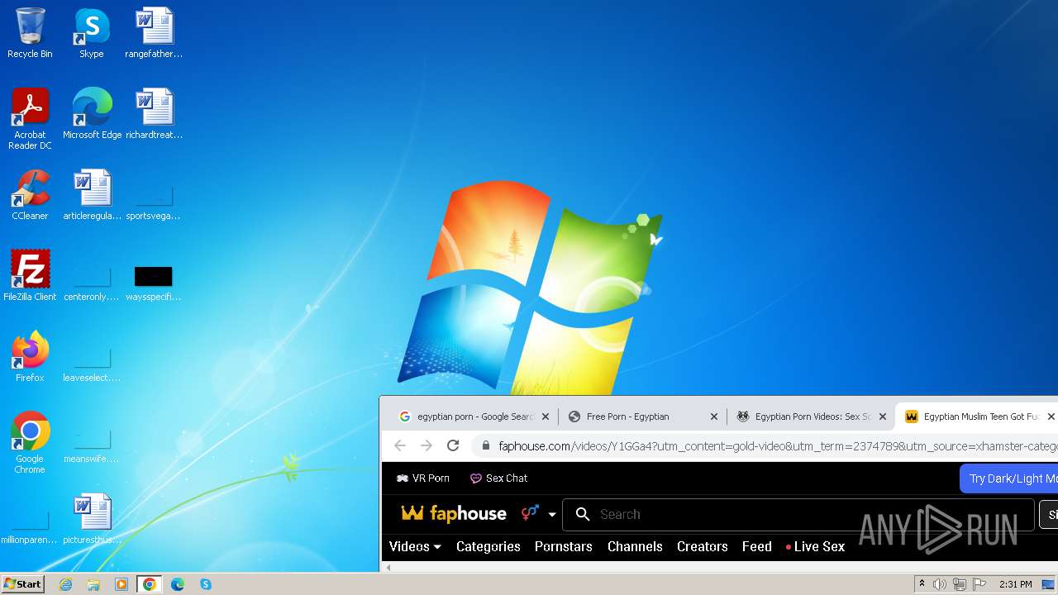View site information via the lock icon
Image resolution: width=1058 pixels, height=595 pixels.
pyautogui.click(x=486, y=446)
